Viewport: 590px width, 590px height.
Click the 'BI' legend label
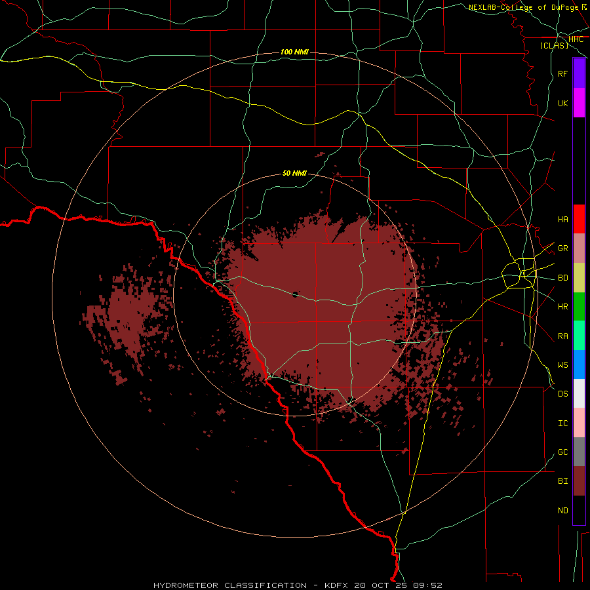pos(562,481)
